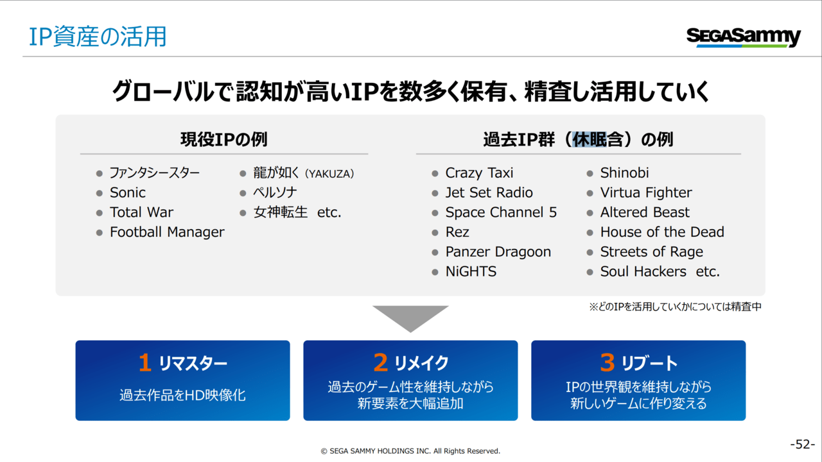
Task: Select the Total War list item
Action: tap(141, 212)
